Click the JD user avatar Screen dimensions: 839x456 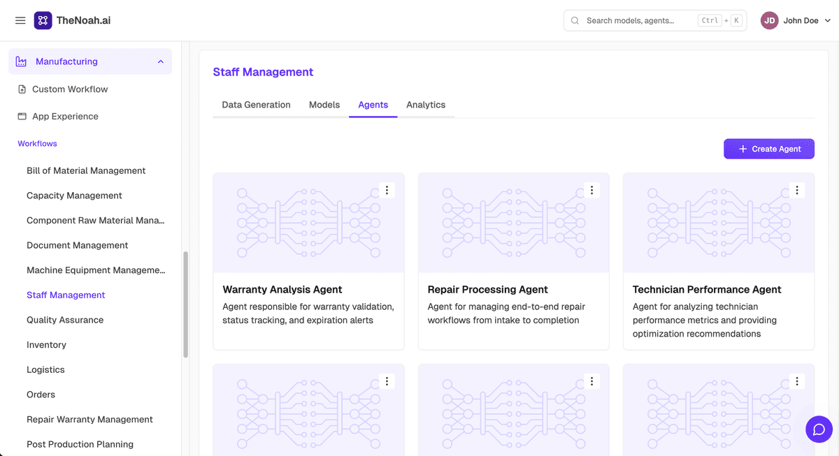[769, 20]
